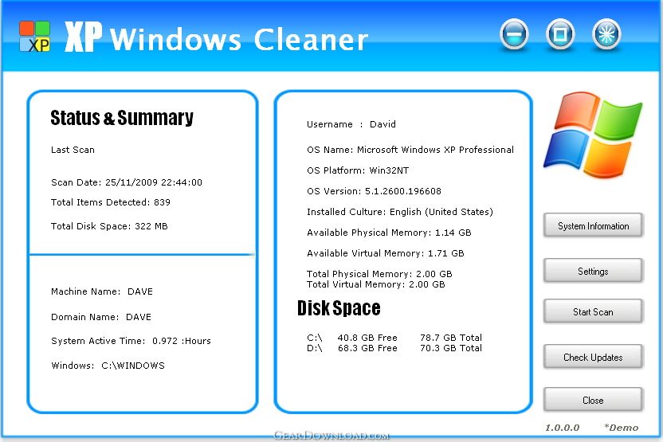Click '68.3 GB Free' value
663x442 pixels.
[x=367, y=348]
